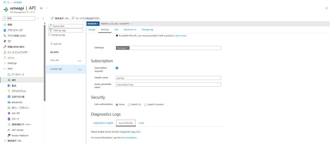Click the sidebar 検索 search field
330x144 pixels.
coord(19,18)
